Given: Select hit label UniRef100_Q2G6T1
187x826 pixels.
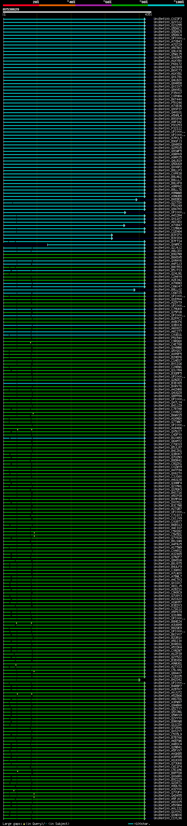Looking at the screenshot, I should pyautogui.click(x=168, y=783).
